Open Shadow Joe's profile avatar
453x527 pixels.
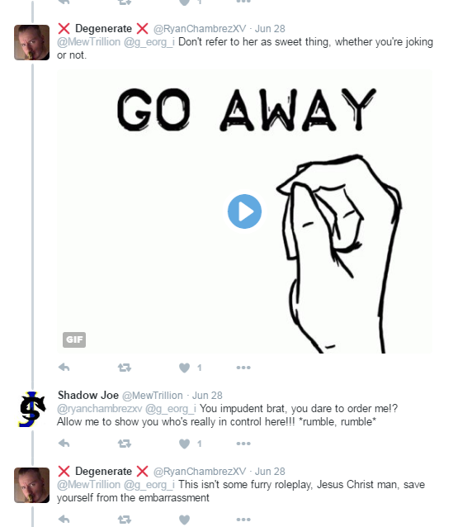[32, 409]
